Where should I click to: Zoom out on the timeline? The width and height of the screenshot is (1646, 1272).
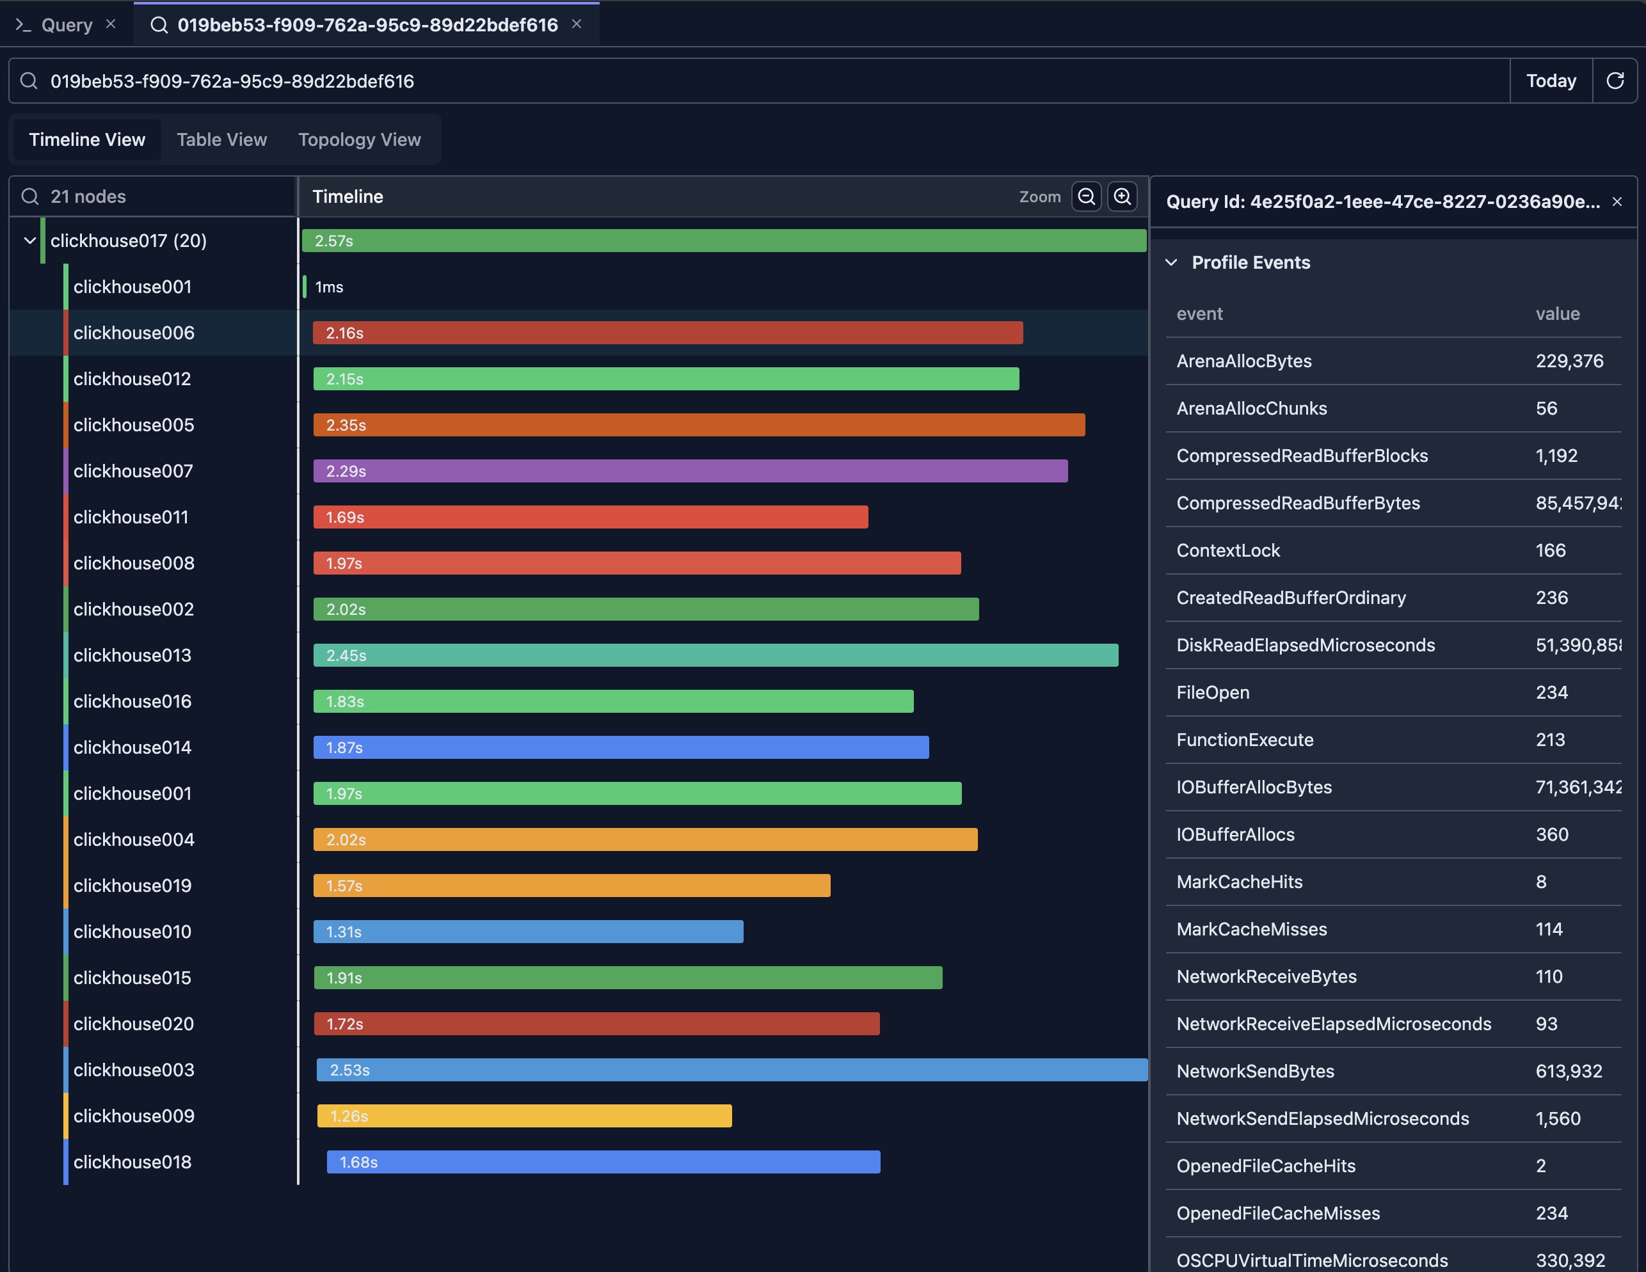(1086, 196)
